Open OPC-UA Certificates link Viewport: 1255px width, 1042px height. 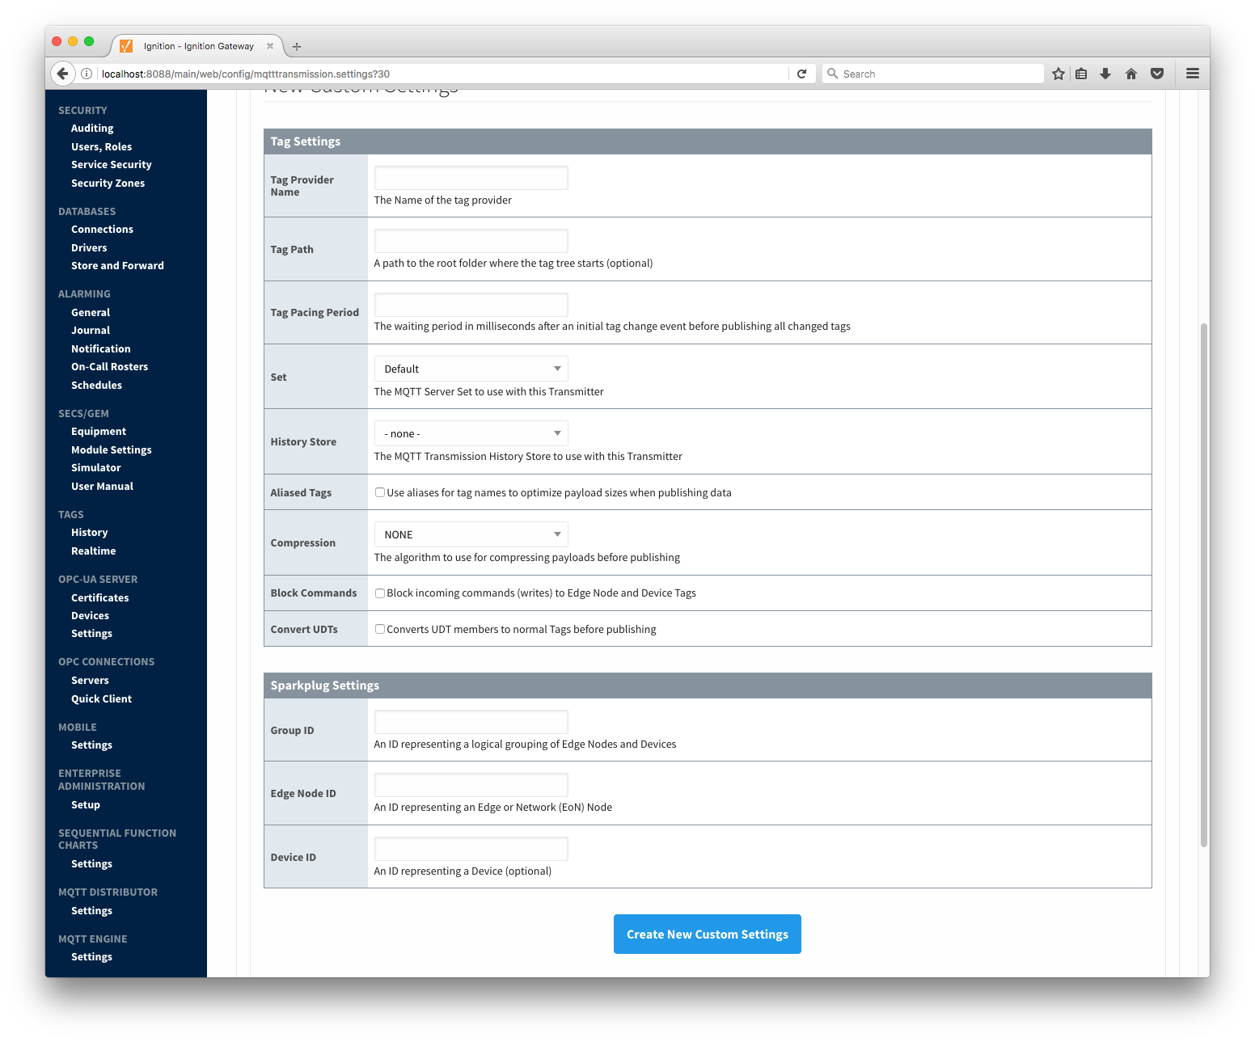point(99,598)
